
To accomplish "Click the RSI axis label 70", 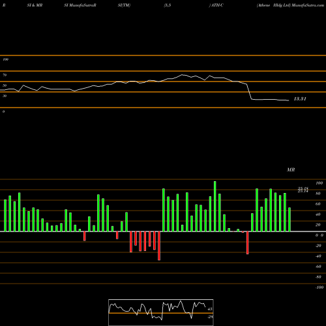I will point(5,75).
